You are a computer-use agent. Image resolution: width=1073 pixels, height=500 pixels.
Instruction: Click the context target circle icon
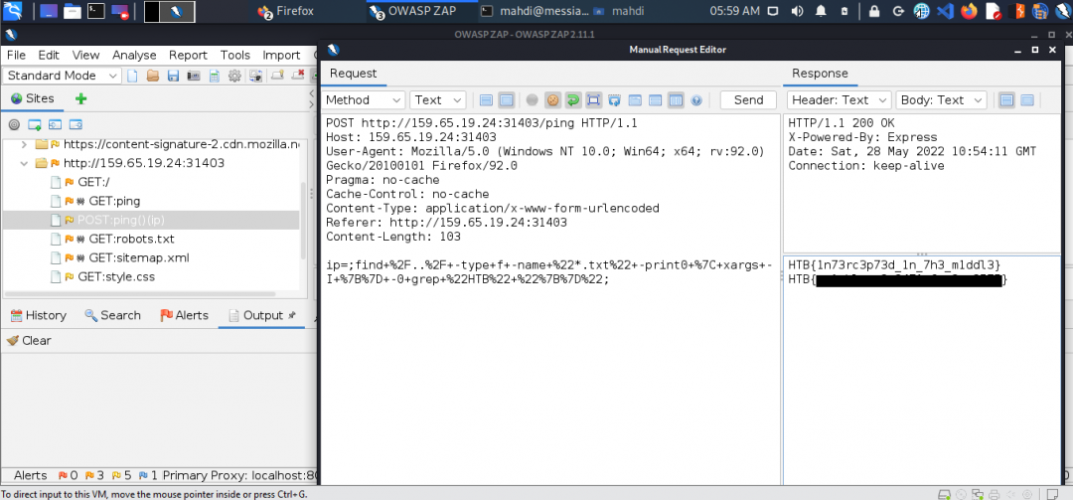14,124
